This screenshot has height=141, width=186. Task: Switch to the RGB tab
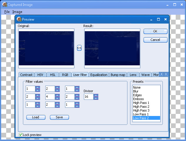click(65, 75)
